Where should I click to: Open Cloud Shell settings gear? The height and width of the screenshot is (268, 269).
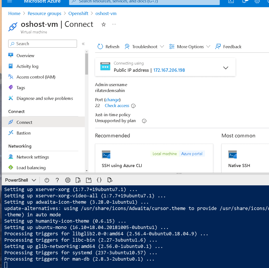68,180
